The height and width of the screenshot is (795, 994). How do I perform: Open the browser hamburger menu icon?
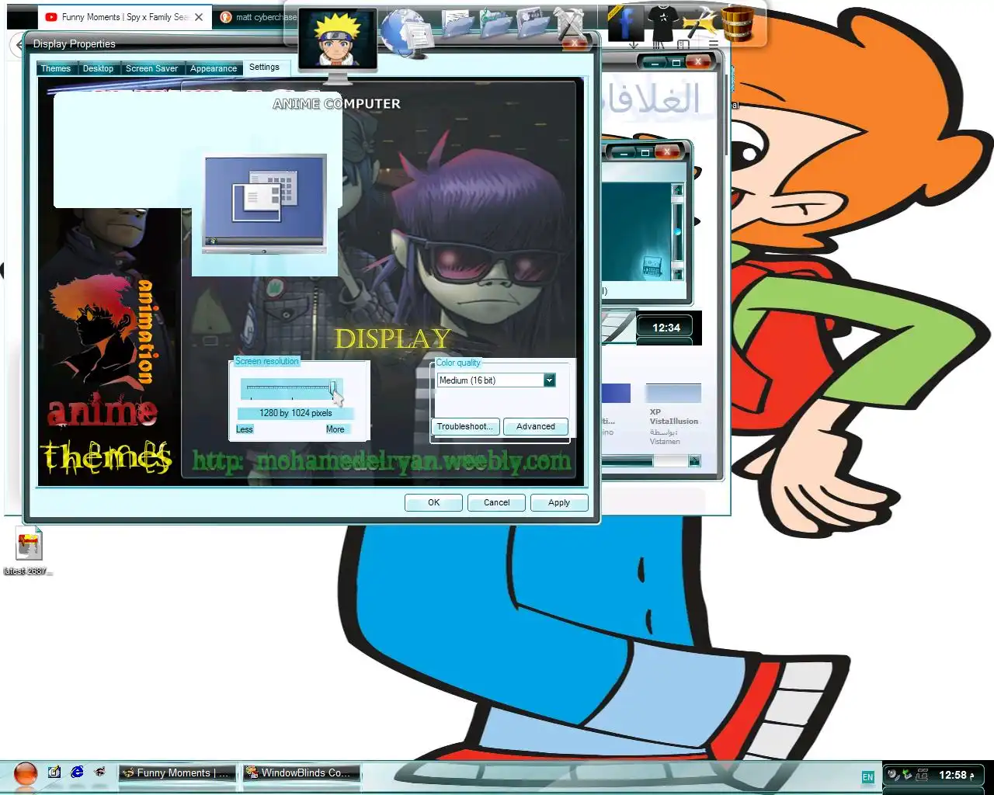[x=714, y=45]
